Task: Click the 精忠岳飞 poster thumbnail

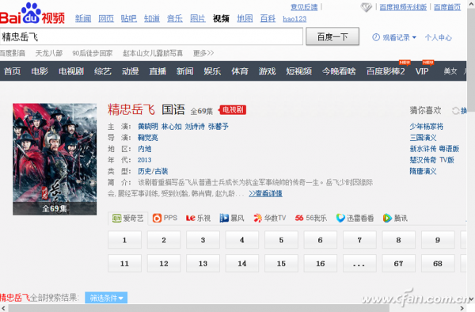Action: [55, 159]
